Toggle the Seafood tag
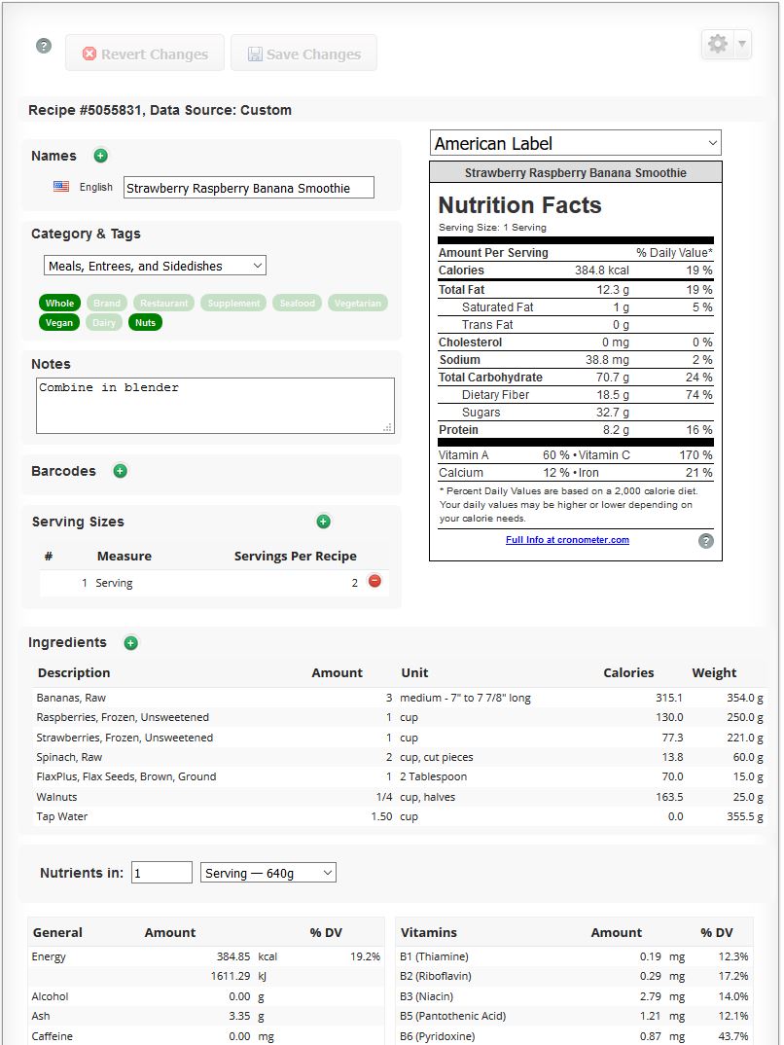 (297, 304)
